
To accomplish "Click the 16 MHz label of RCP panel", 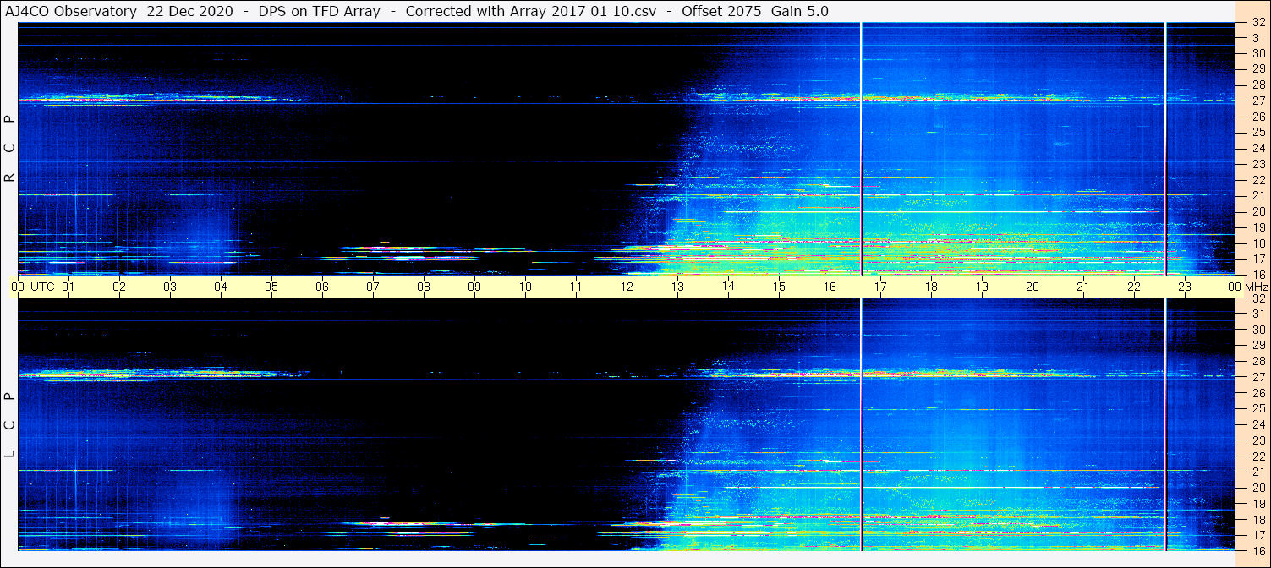I will click(x=1257, y=274).
